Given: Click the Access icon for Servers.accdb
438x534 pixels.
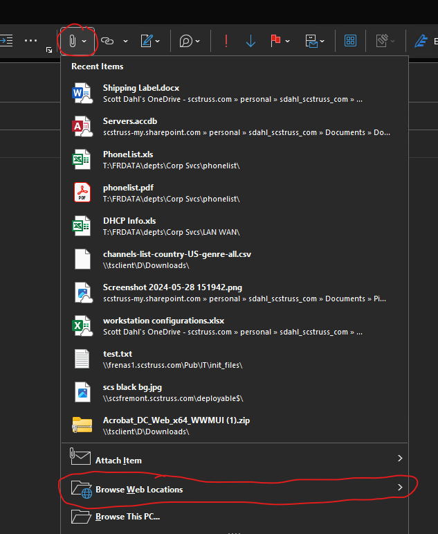Looking at the screenshot, I should coord(82,126).
